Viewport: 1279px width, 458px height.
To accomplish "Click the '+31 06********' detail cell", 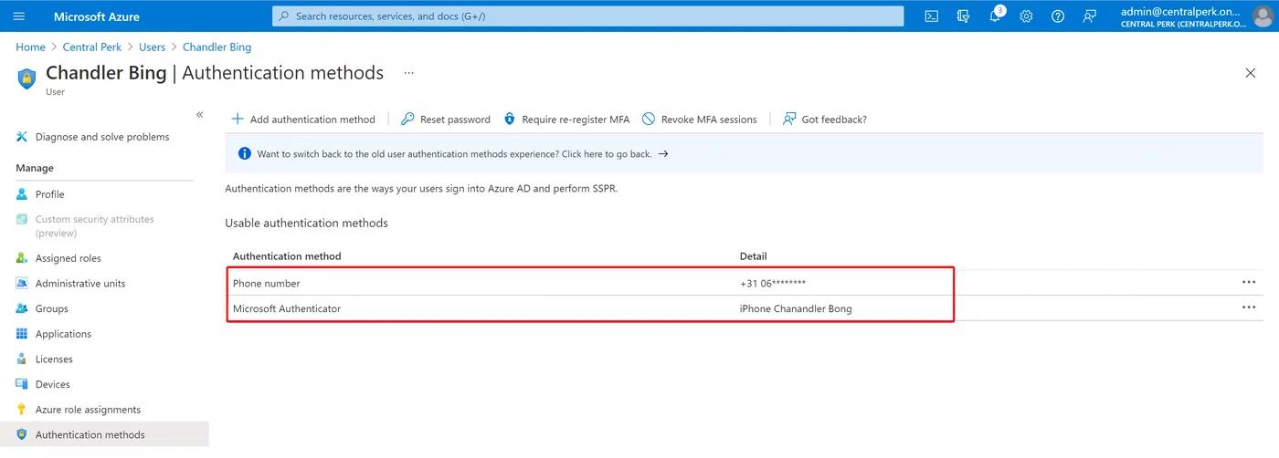I will pos(773,283).
